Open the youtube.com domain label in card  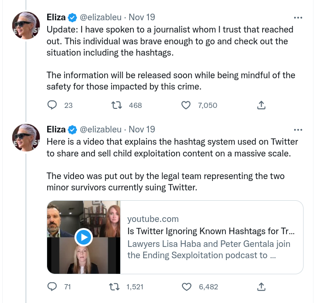point(153,219)
